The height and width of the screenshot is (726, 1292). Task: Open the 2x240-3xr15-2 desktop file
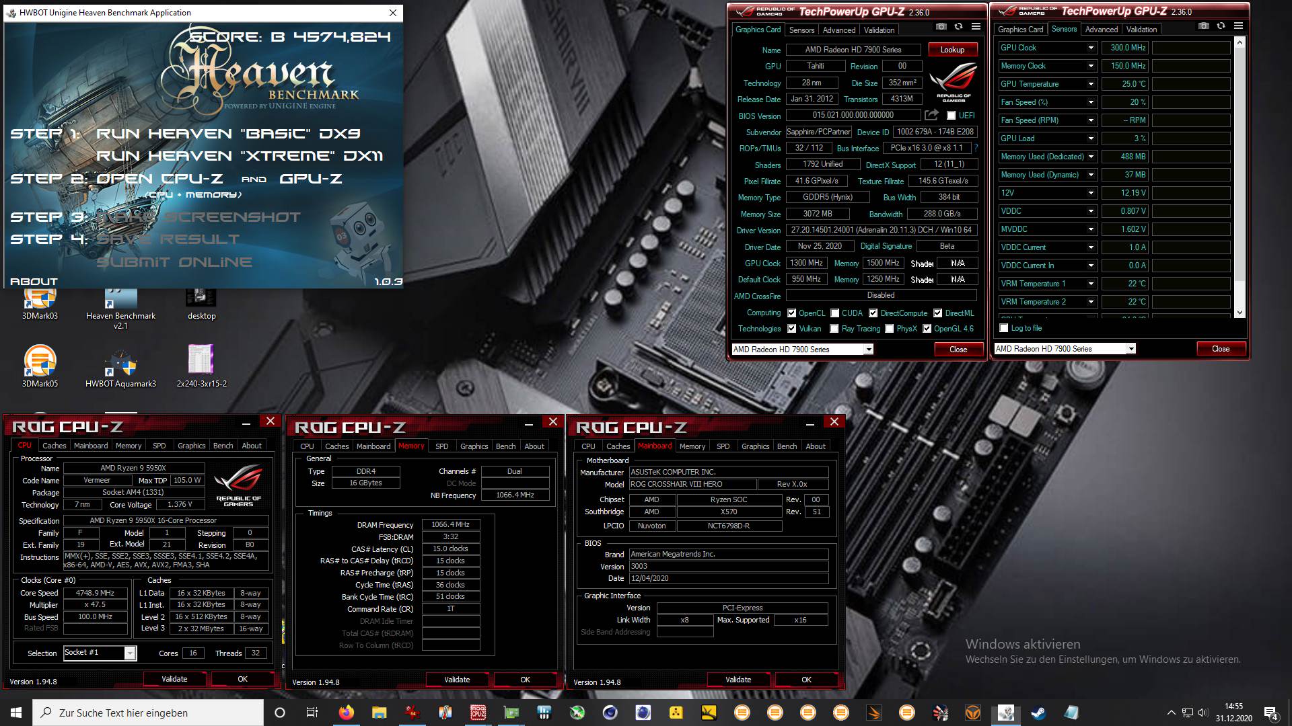(x=201, y=366)
